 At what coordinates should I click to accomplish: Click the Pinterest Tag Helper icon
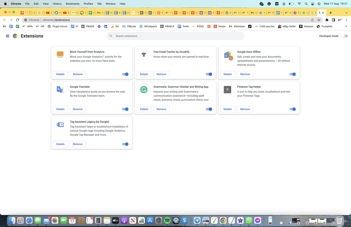(227, 90)
